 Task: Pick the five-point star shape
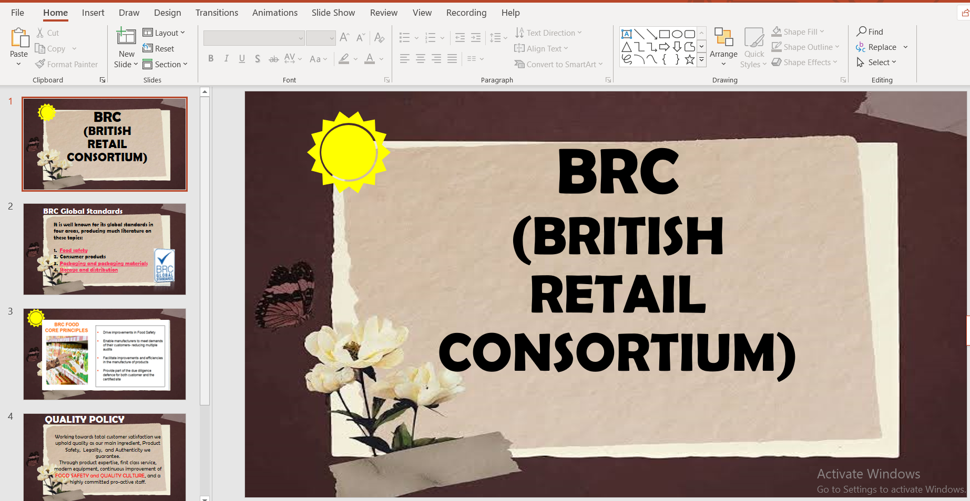click(x=690, y=60)
